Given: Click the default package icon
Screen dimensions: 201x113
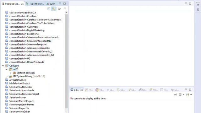Looking at the screenshot, I should click(14, 73).
